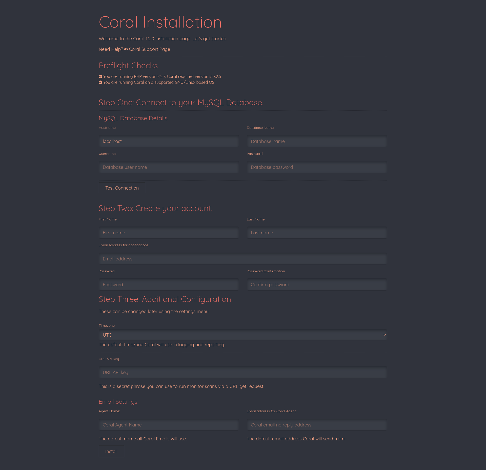Enter text in Hostname input field
Image resolution: width=486 pixels, height=470 pixels.
(x=168, y=141)
